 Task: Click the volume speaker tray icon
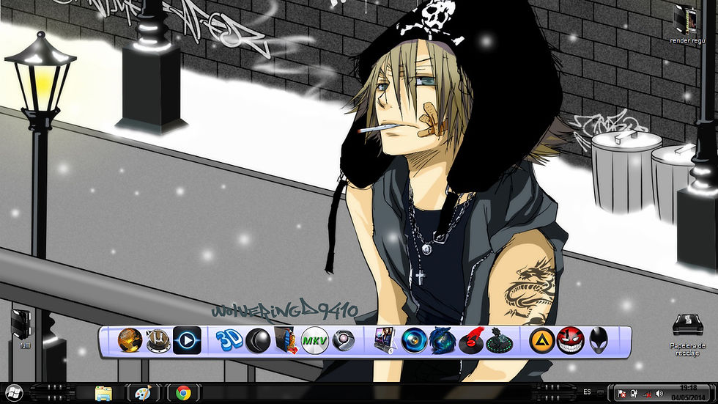pyautogui.click(x=659, y=394)
